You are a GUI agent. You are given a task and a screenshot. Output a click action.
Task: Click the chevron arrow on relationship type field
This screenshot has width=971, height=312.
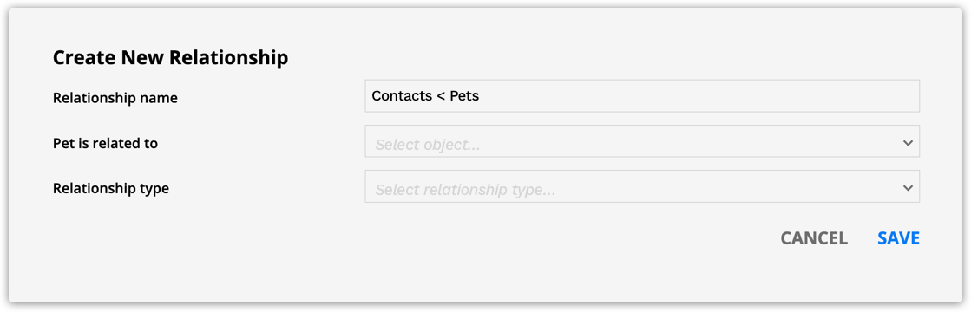click(908, 188)
